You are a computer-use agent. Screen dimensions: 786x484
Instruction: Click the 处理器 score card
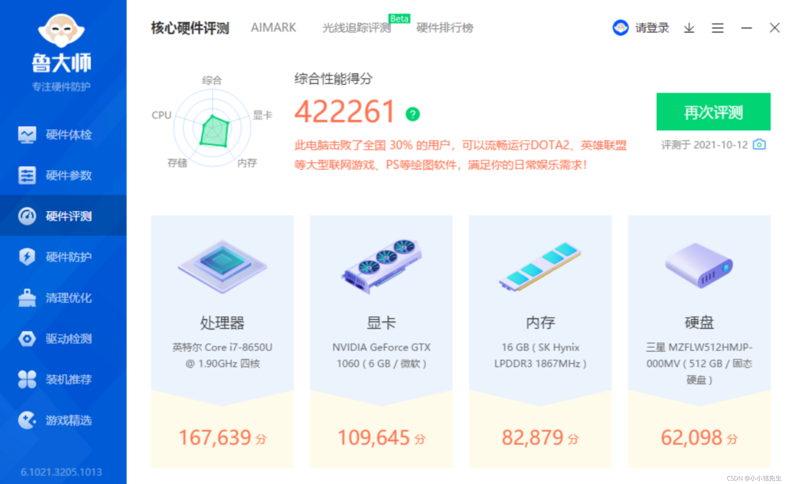pos(222,342)
